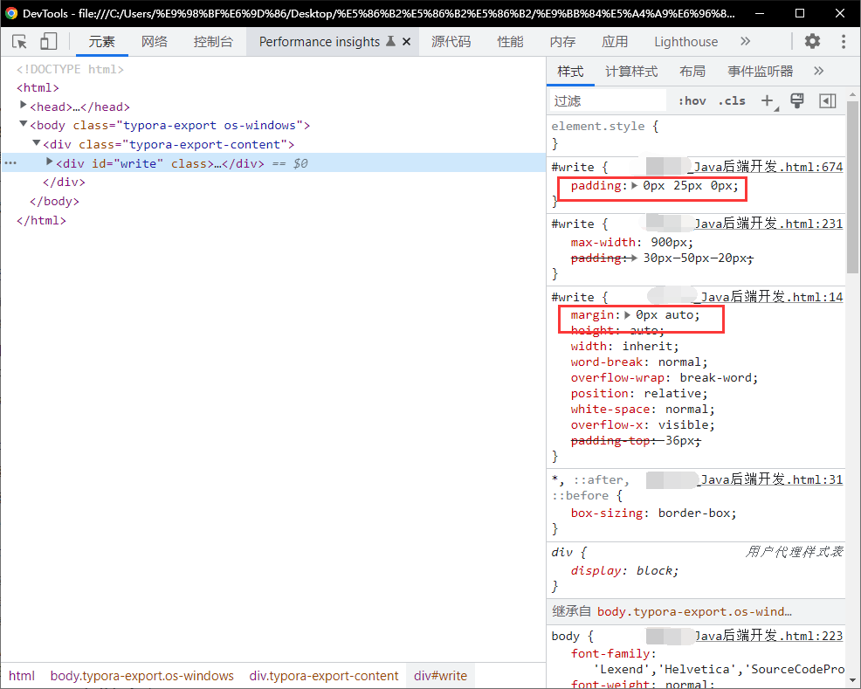Toggle the device toolbar icon

click(49, 42)
